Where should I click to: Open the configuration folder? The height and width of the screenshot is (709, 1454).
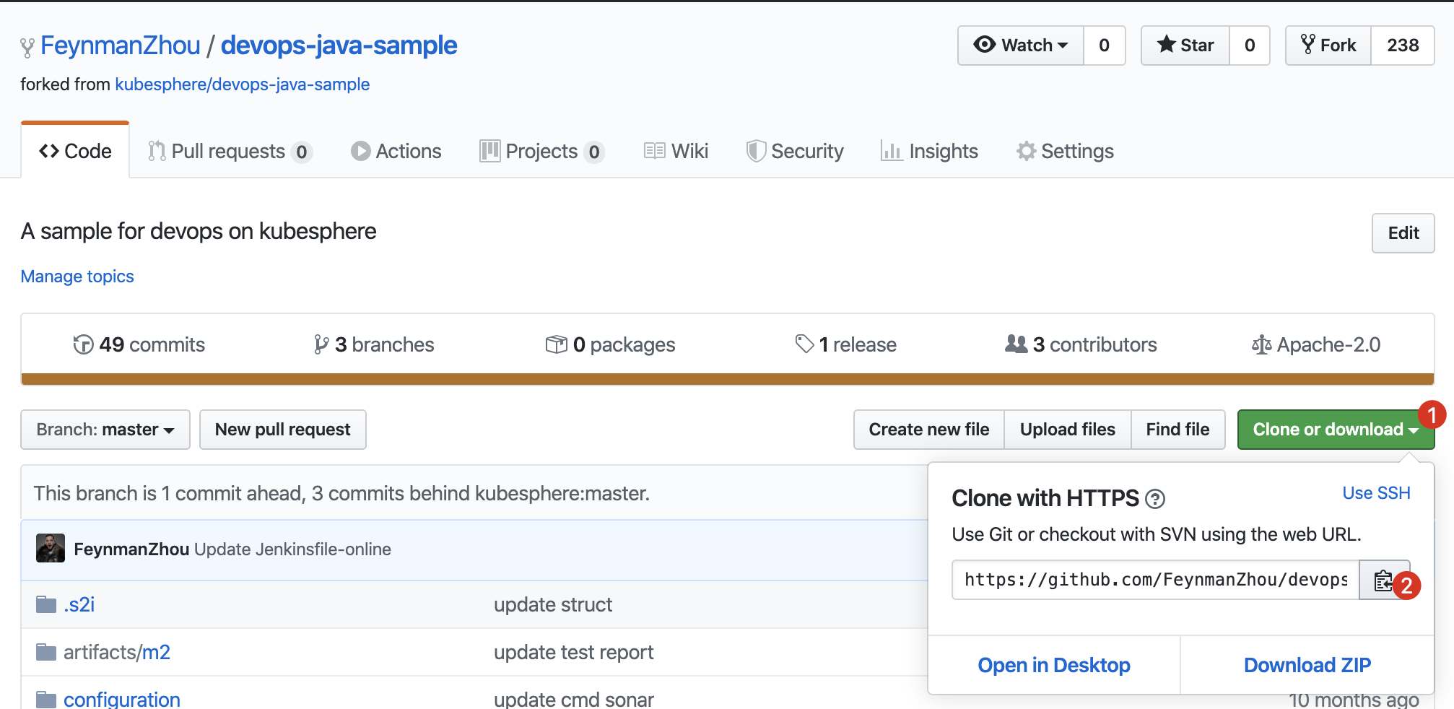(x=122, y=699)
